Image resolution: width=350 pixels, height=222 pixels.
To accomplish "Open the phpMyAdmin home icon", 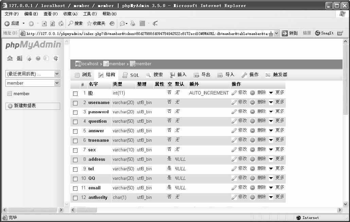I will tap(10, 58).
